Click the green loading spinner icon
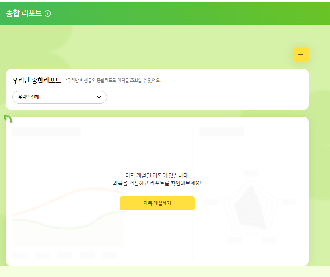 tap(8, 119)
